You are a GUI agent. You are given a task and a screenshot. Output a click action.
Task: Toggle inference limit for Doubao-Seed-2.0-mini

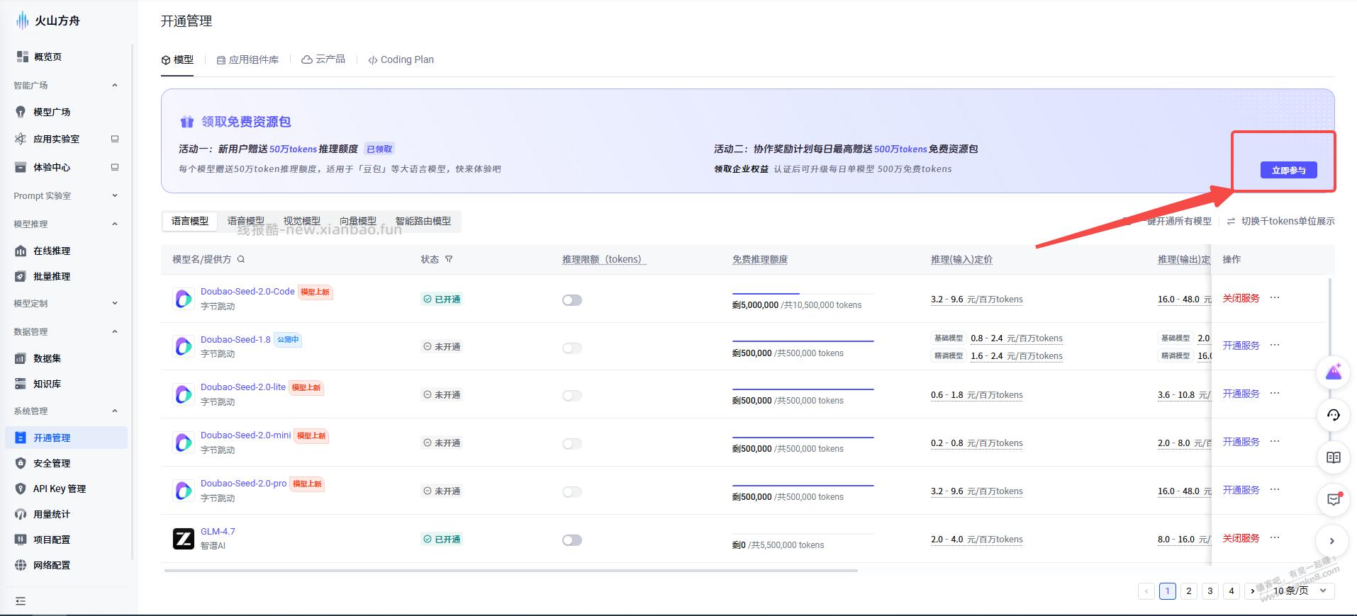[572, 444]
